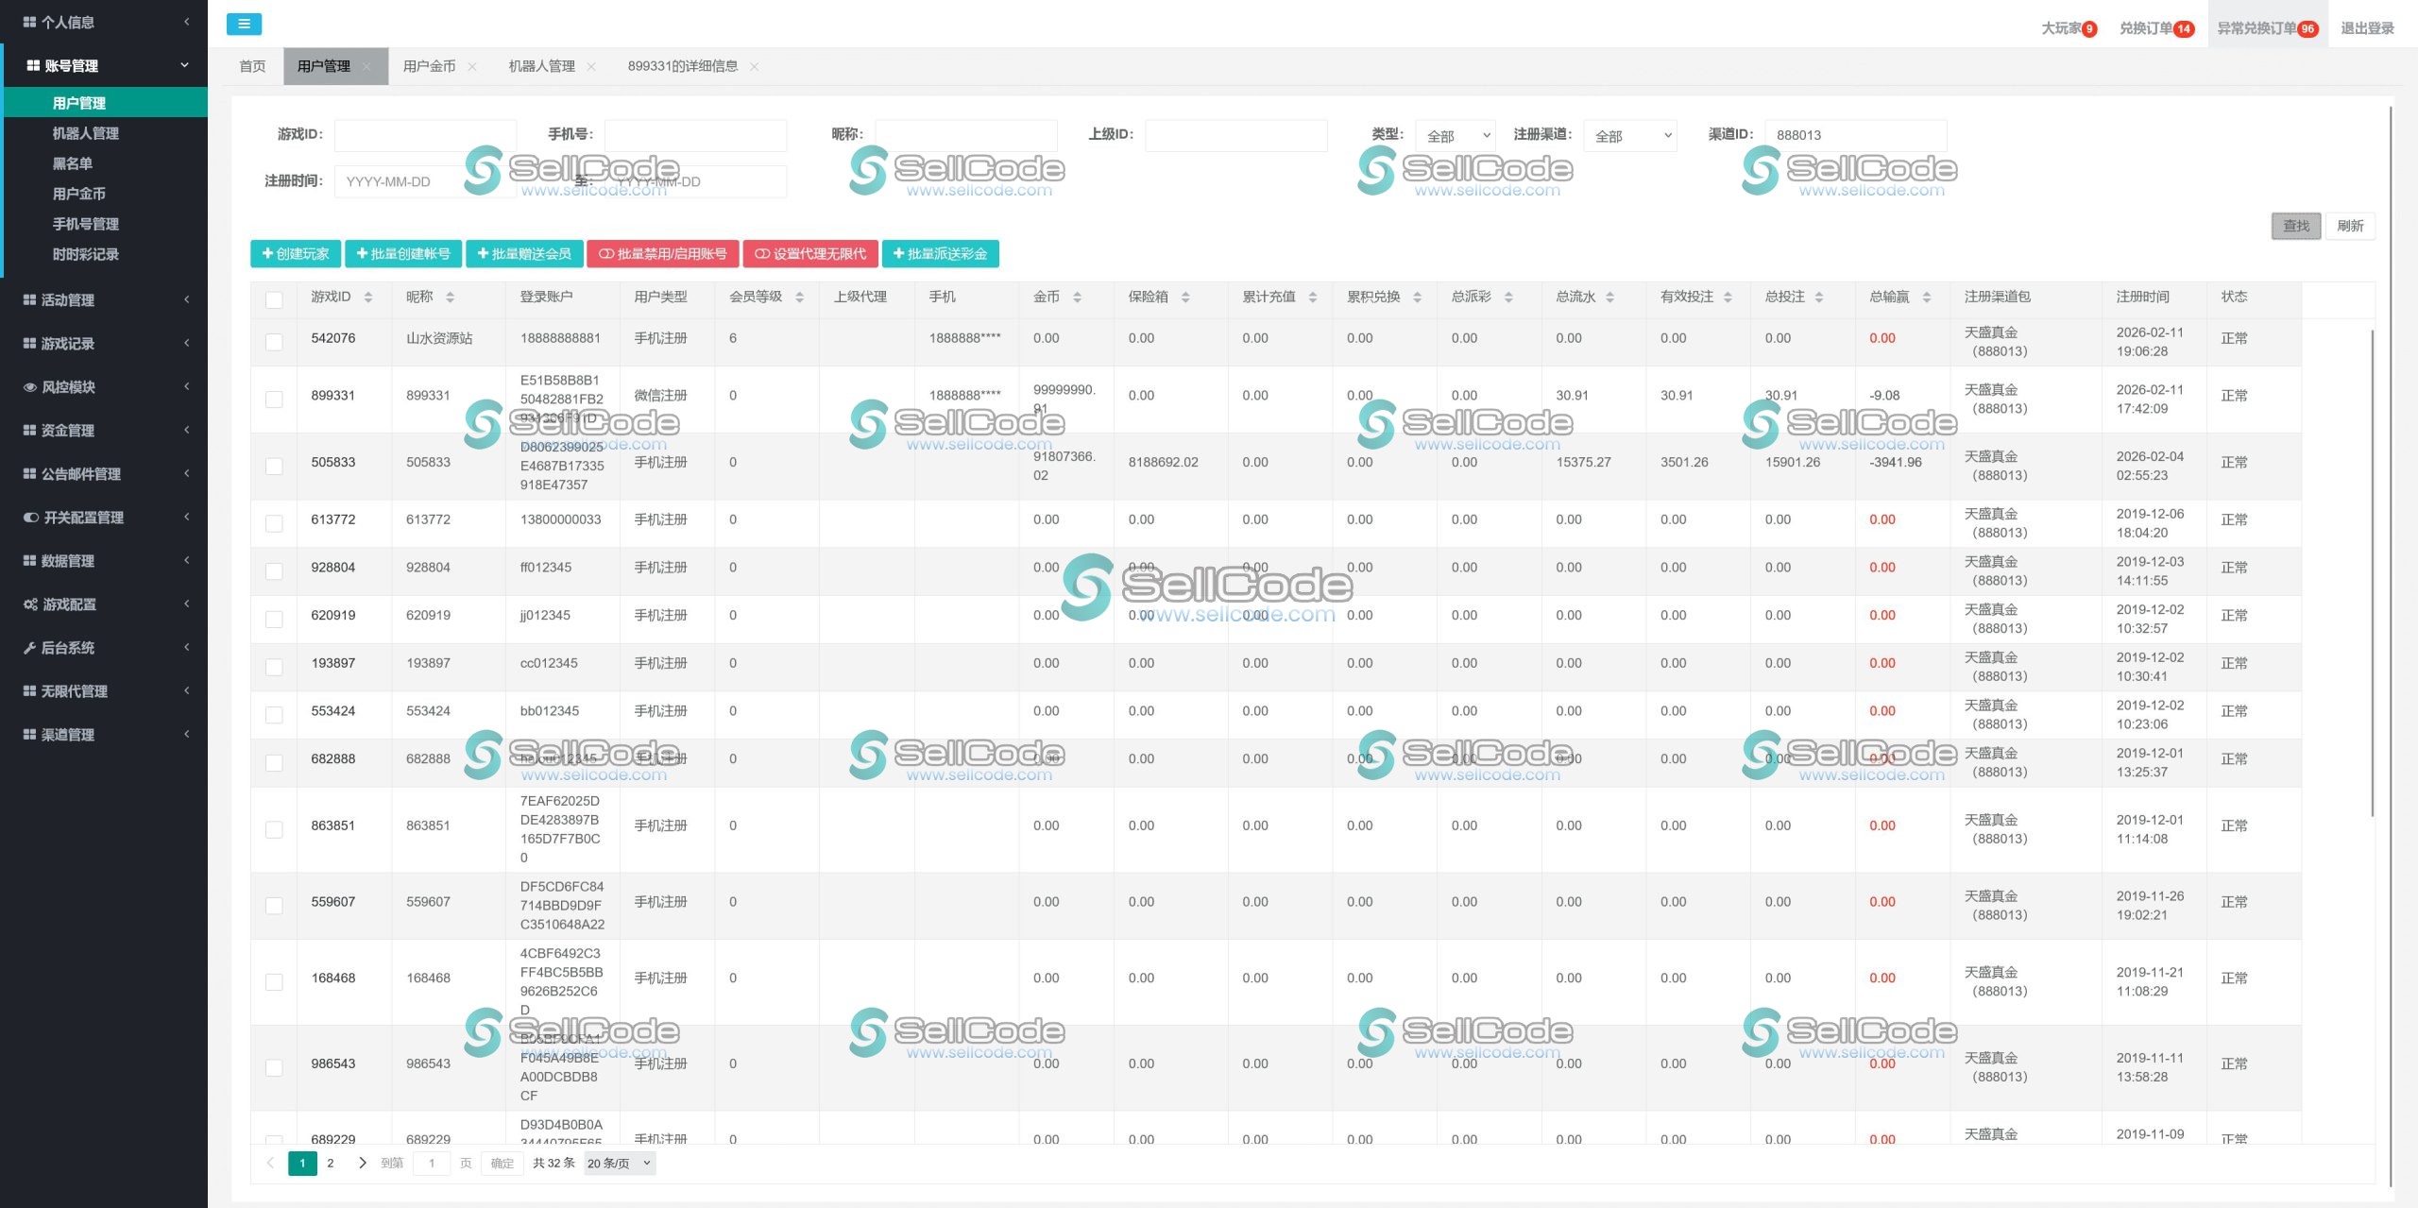Click the 开关配置管理 toggle icon
This screenshot has width=2418, height=1208.
[x=30, y=518]
